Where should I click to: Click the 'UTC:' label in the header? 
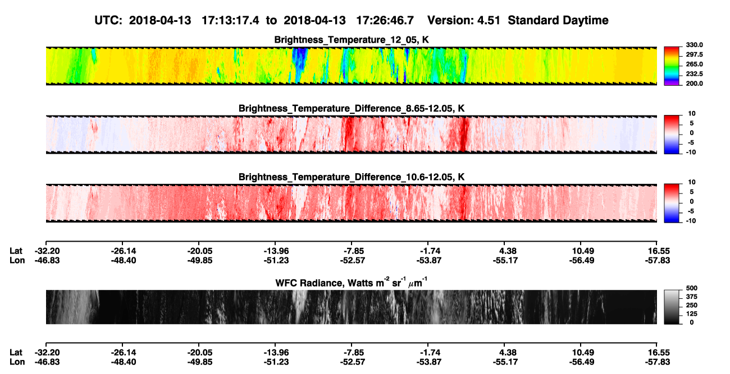pyautogui.click(x=109, y=20)
